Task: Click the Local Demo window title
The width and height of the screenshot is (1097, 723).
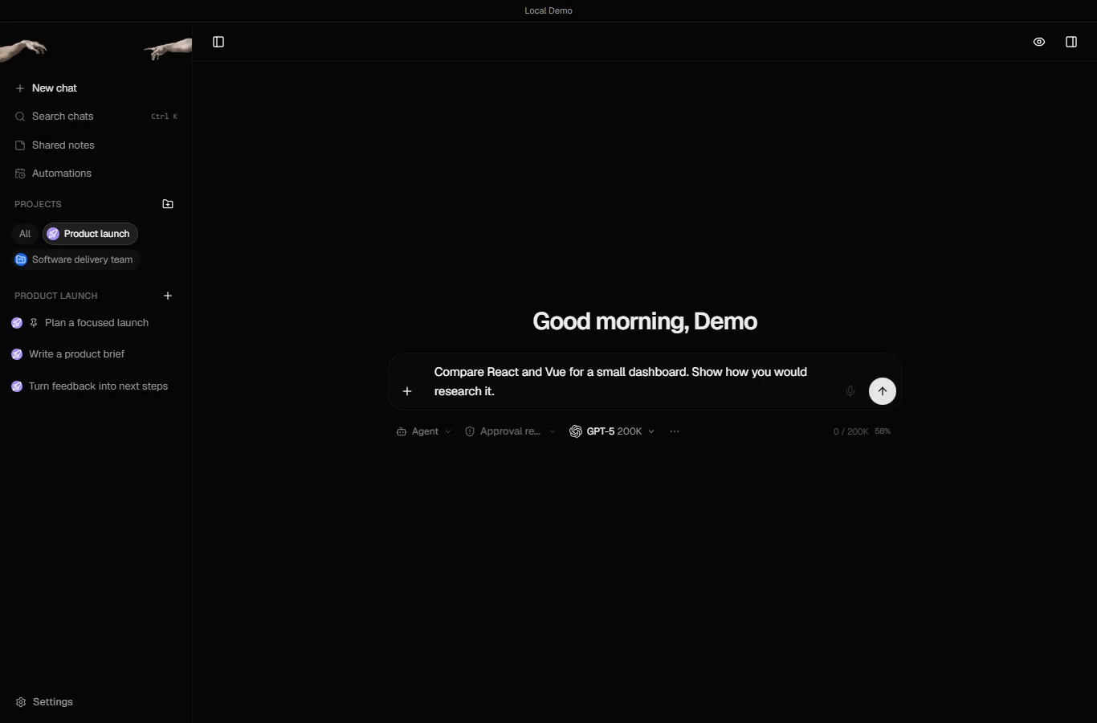Action: click(x=548, y=10)
